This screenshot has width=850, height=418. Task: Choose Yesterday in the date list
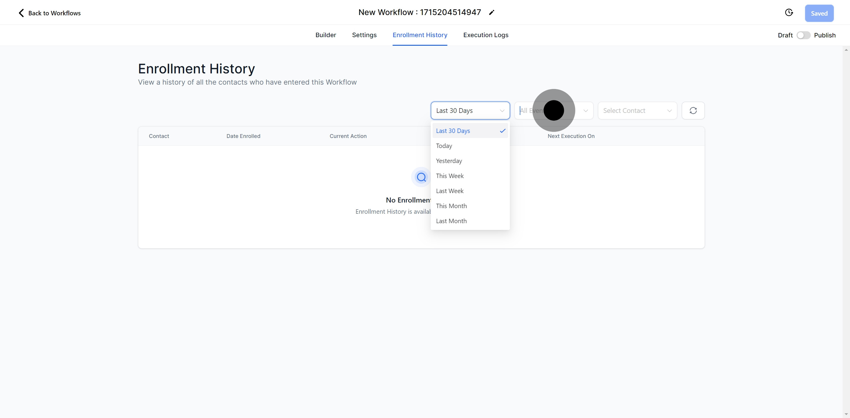click(x=449, y=161)
